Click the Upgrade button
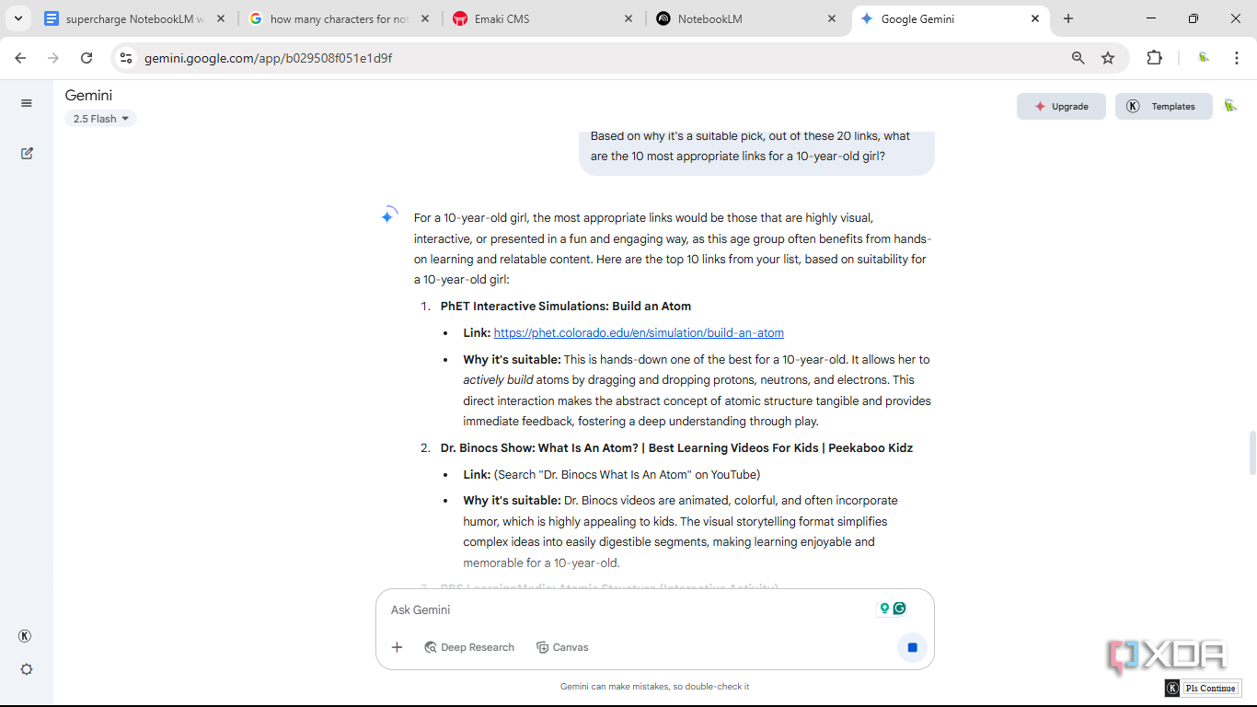The height and width of the screenshot is (707, 1257). (1061, 106)
